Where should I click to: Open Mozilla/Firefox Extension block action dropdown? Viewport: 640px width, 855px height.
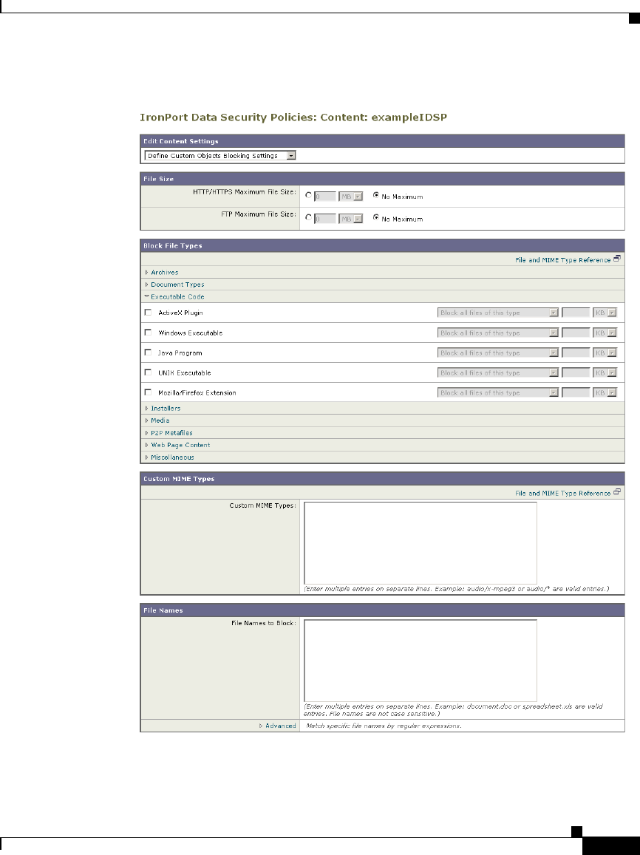click(497, 392)
